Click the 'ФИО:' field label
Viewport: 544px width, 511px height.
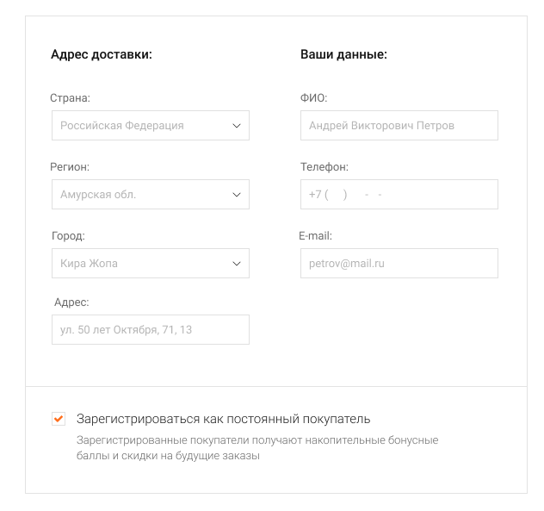[x=314, y=98]
